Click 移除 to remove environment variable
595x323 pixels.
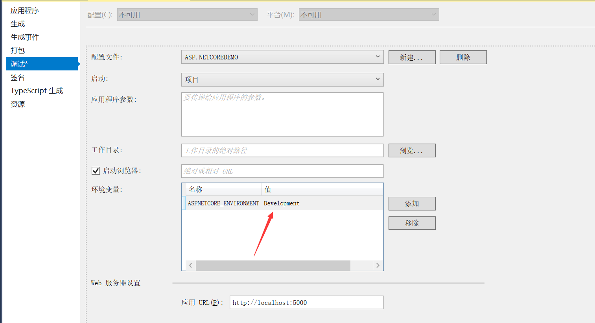coord(412,223)
